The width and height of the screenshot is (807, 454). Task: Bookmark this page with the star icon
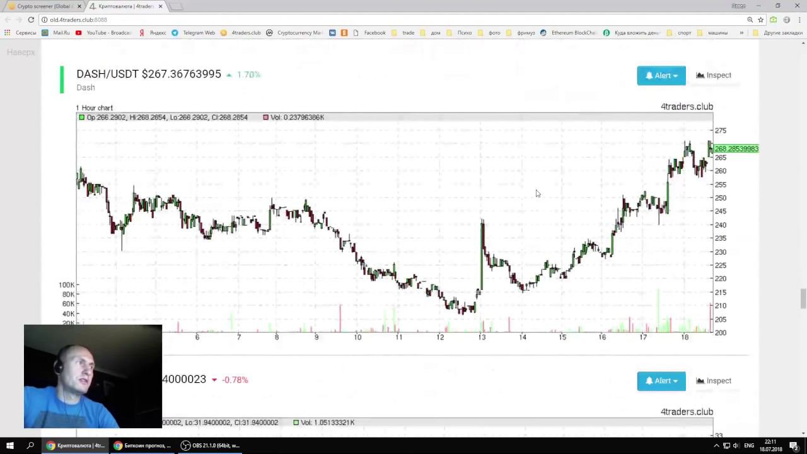pos(761,20)
